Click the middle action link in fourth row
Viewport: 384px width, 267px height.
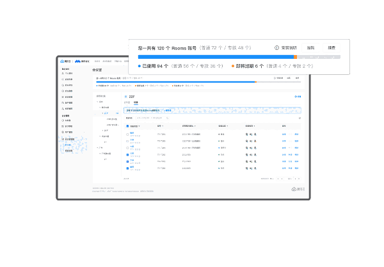[x=290, y=155]
